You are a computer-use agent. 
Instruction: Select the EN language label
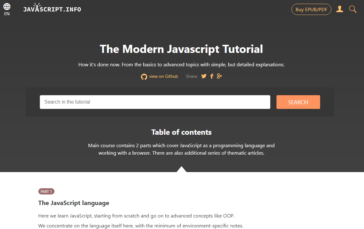pos(7,14)
